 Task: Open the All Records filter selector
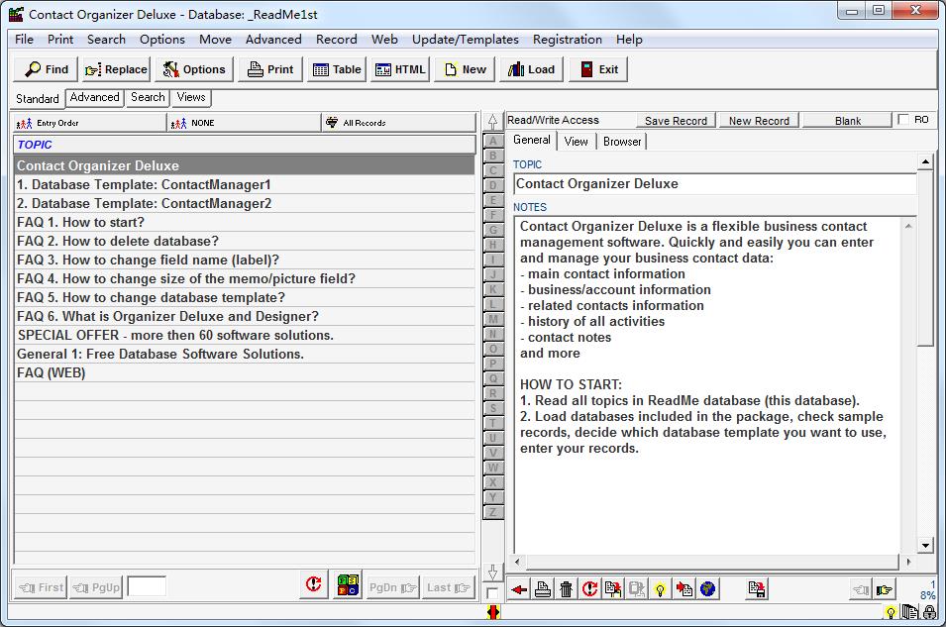[399, 123]
